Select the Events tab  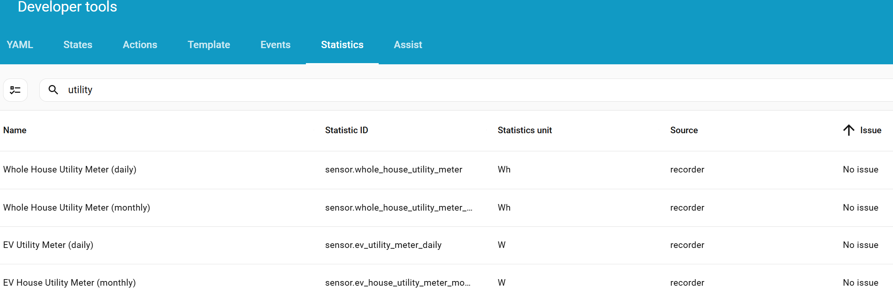tap(275, 45)
